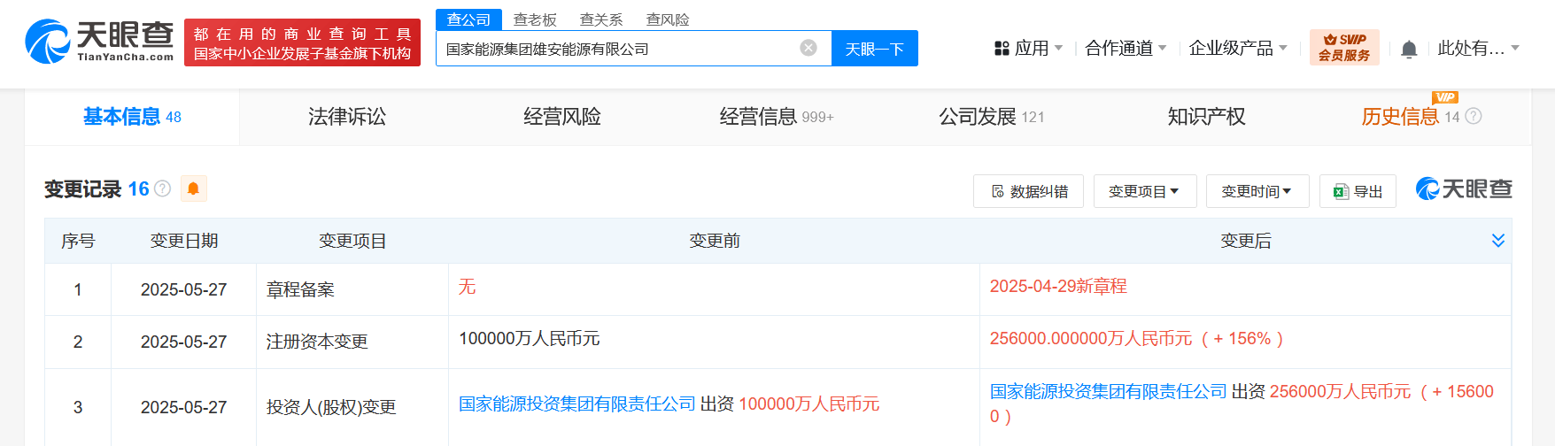Open the 应用 dropdown menu
Screen dimensions: 1555x446
click(x=1028, y=48)
